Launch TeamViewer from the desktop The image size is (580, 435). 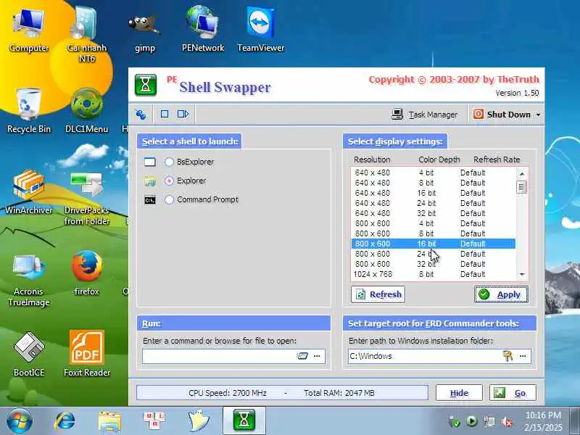[x=261, y=30]
